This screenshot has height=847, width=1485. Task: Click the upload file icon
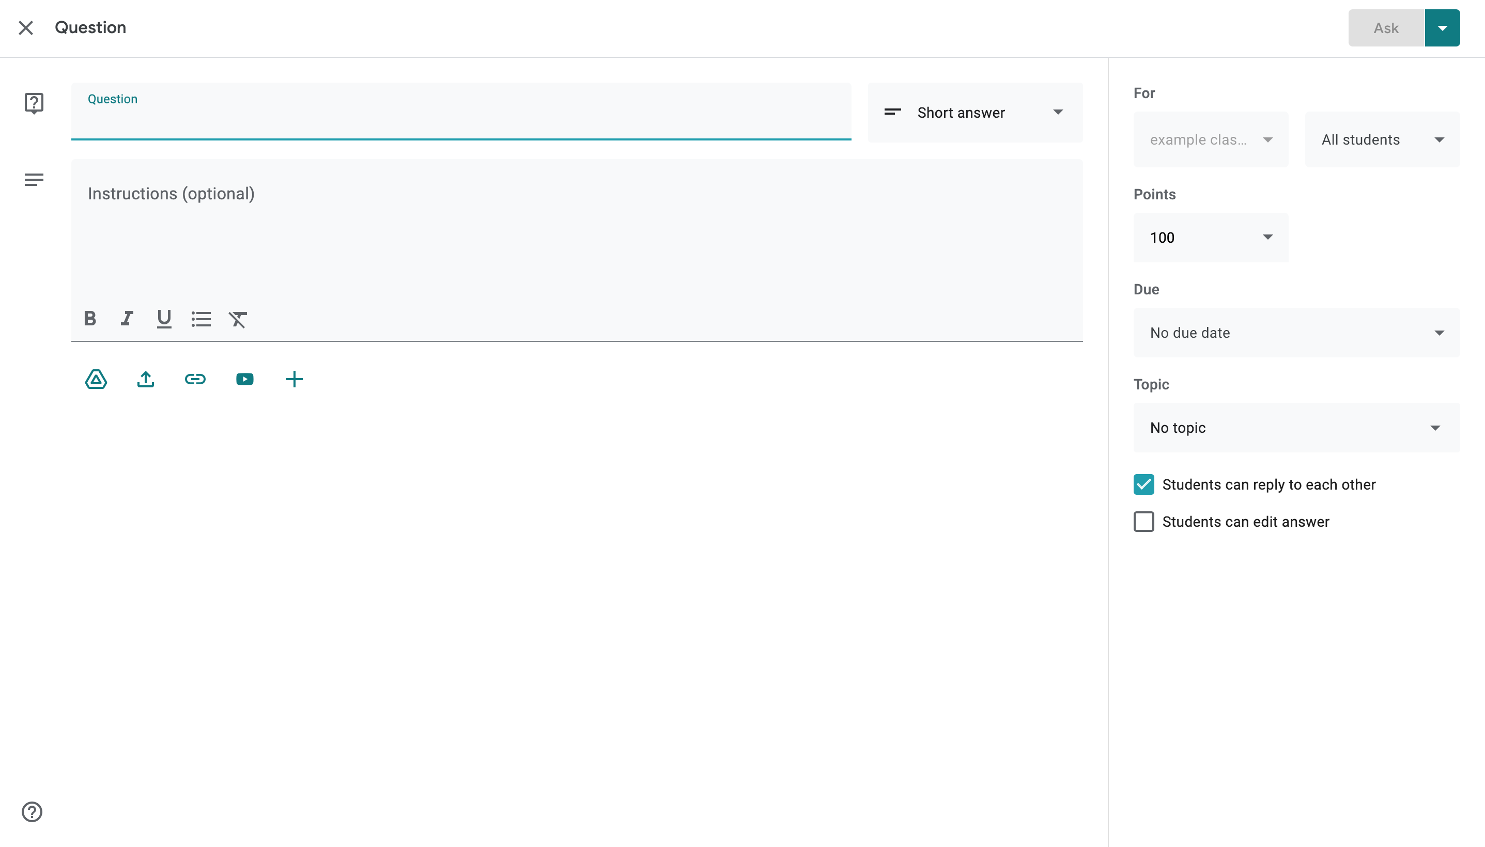(146, 379)
